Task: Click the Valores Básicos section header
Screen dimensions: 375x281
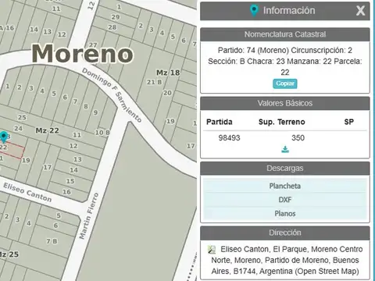Action: coord(285,103)
